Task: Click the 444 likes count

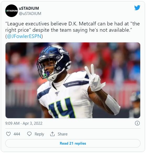Action: pyautogui.click(x=17, y=134)
